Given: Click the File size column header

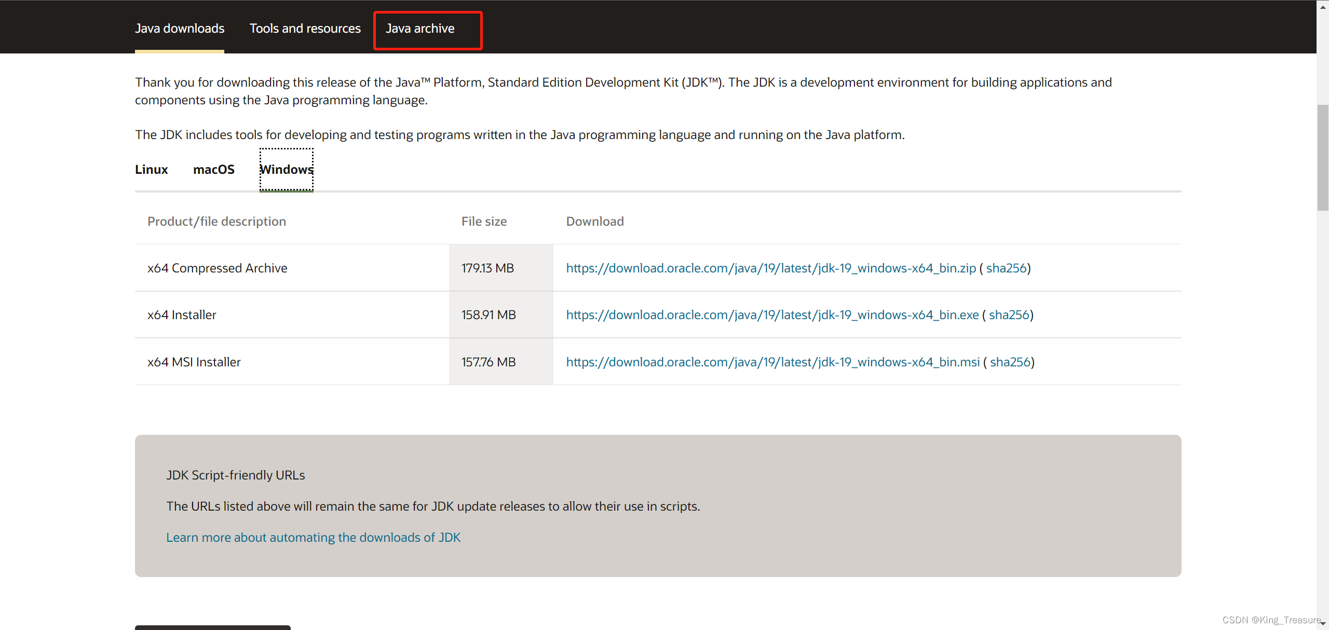Looking at the screenshot, I should 484,222.
